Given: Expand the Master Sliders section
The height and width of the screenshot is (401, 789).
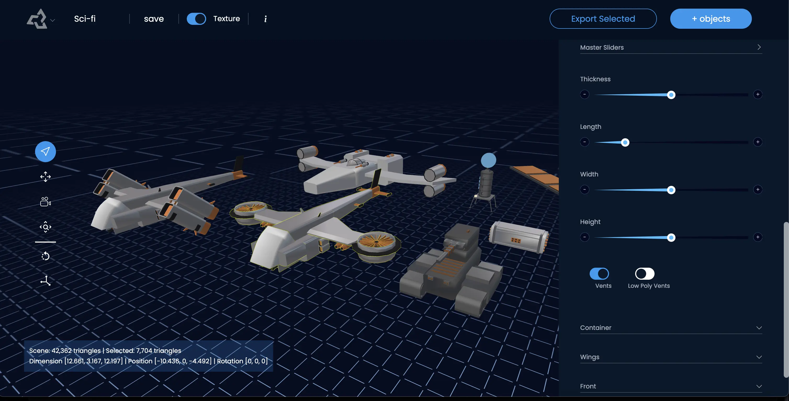Looking at the screenshot, I should (x=759, y=47).
